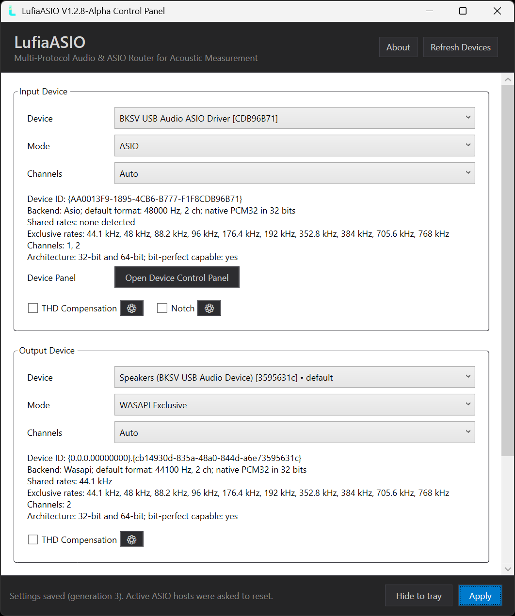
Task: Click the About button
Action: pyautogui.click(x=398, y=47)
